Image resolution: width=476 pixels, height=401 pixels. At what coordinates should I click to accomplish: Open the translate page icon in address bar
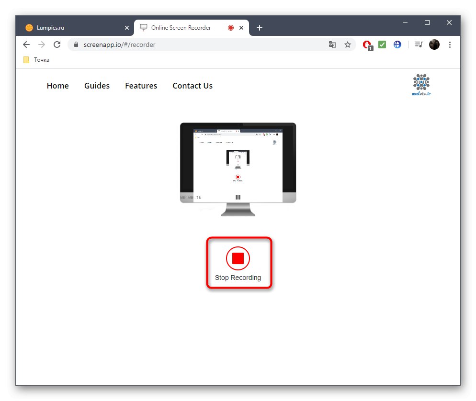[x=332, y=44]
